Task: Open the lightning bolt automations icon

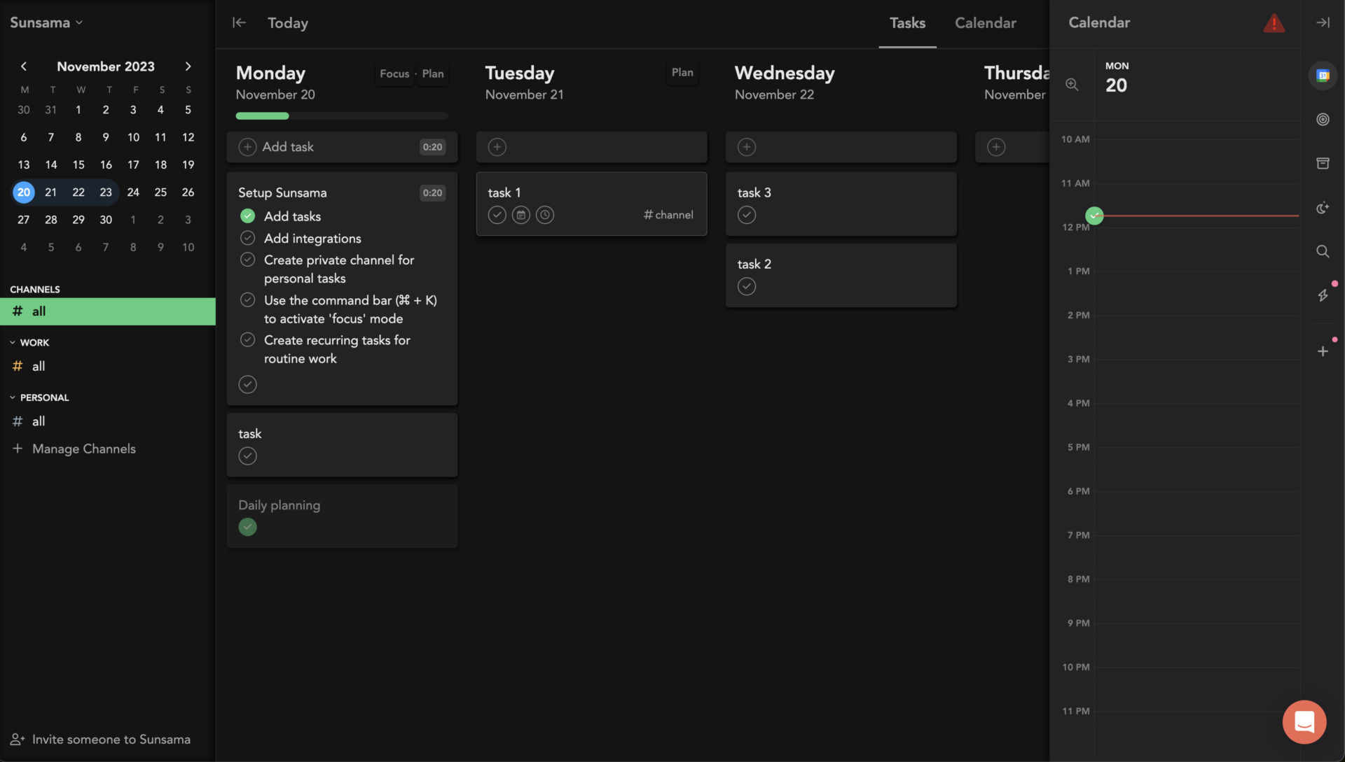Action: pyautogui.click(x=1323, y=295)
